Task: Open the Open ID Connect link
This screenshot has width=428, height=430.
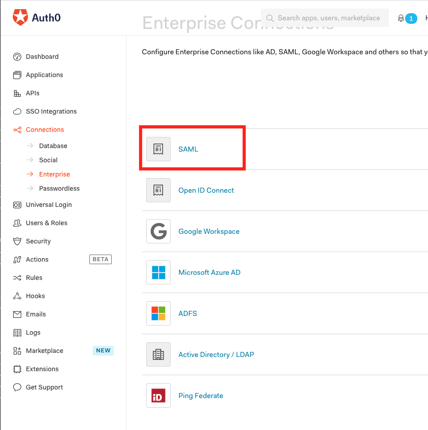Action: click(x=206, y=190)
